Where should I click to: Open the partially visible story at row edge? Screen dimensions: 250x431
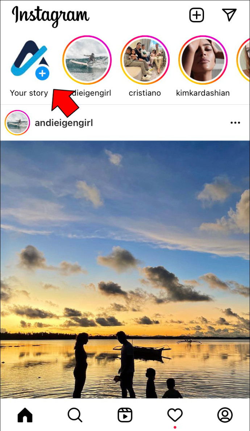pos(243,60)
